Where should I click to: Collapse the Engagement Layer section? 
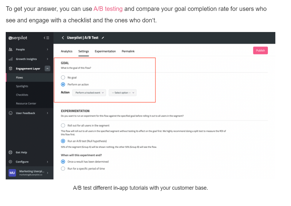point(48,69)
